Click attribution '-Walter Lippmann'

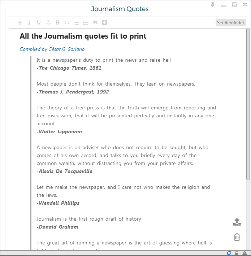(x=59, y=131)
